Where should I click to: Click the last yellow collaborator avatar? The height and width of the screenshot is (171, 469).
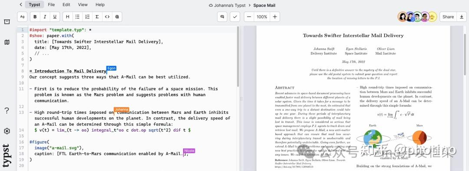(432, 17)
